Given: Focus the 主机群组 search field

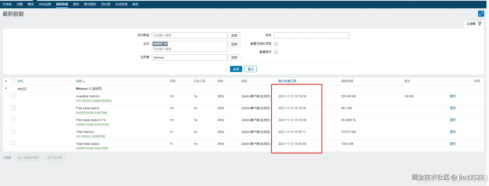Looking at the screenshot, I should (x=190, y=35).
